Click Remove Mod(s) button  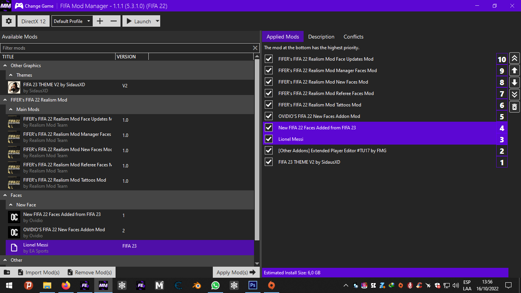coord(90,272)
